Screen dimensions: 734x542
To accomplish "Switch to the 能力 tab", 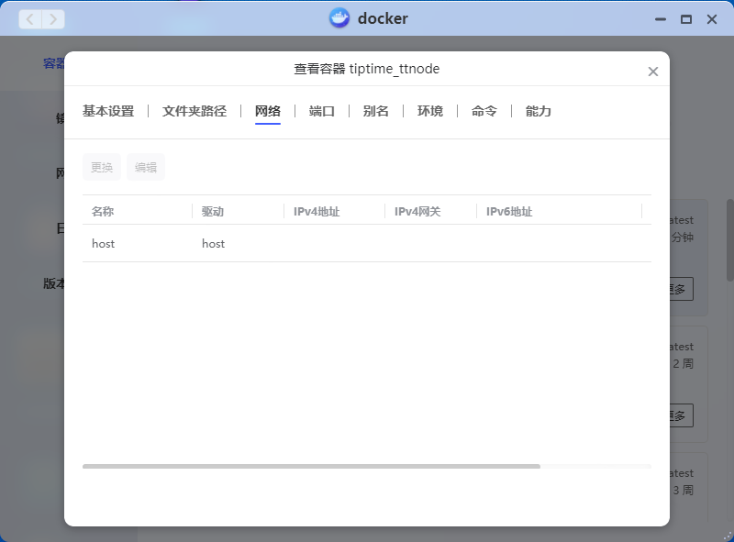I will click(539, 111).
